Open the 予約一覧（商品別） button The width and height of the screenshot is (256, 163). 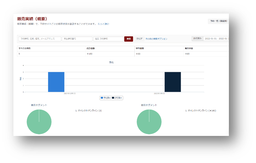[218, 21]
